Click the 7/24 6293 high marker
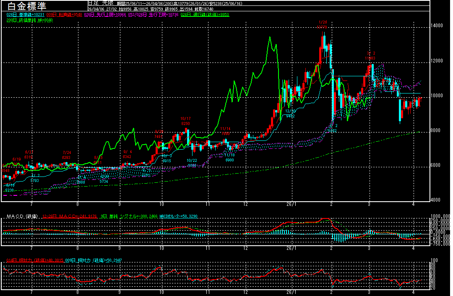Viewport: 453px width, 296px height. tap(67, 155)
